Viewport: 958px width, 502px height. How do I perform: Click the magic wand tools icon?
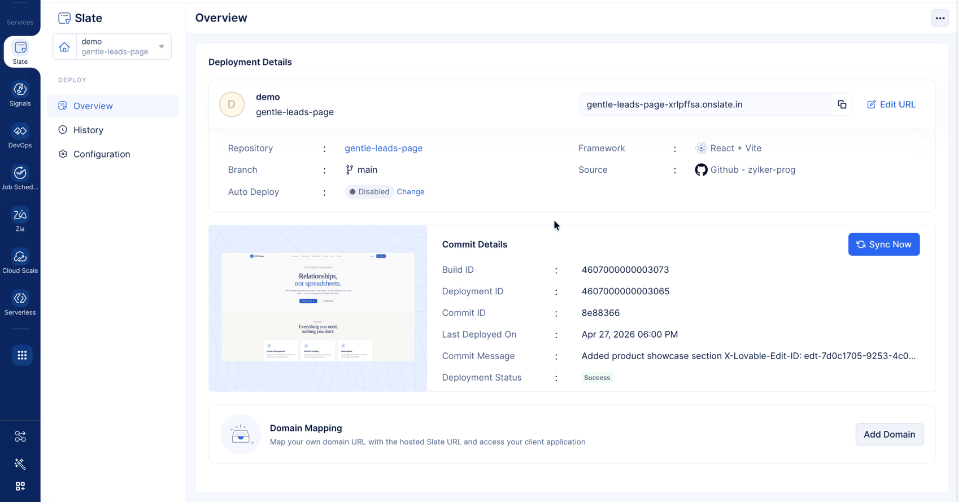click(x=20, y=464)
